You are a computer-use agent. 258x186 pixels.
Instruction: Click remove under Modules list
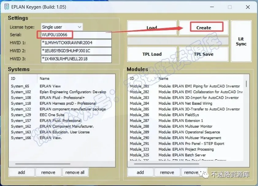click(x=167, y=172)
